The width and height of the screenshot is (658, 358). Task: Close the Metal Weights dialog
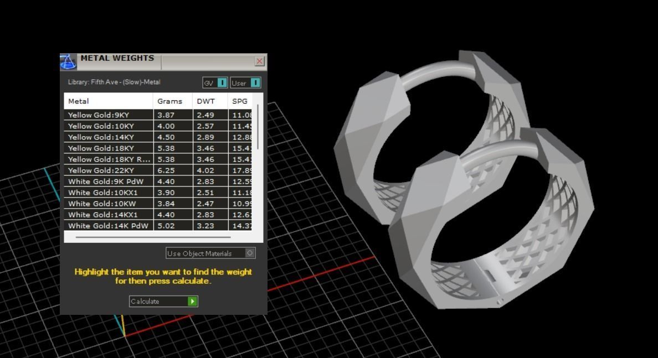259,61
